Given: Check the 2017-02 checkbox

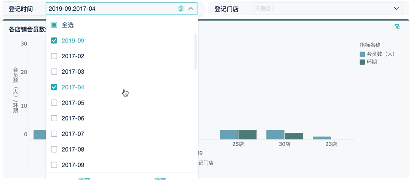Looking at the screenshot, I should (54, 56).
